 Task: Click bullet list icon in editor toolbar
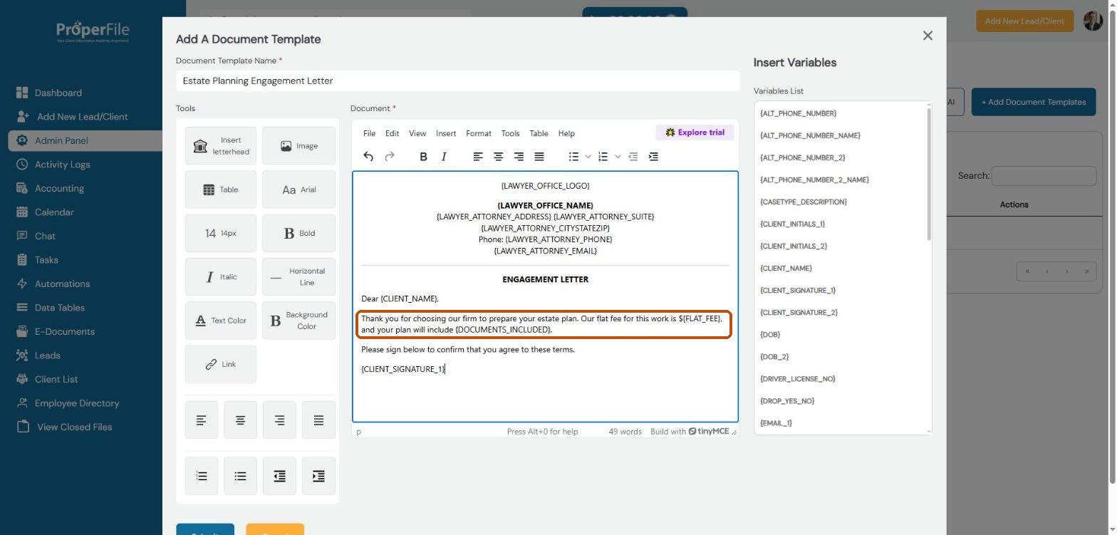tap(573, 157)
